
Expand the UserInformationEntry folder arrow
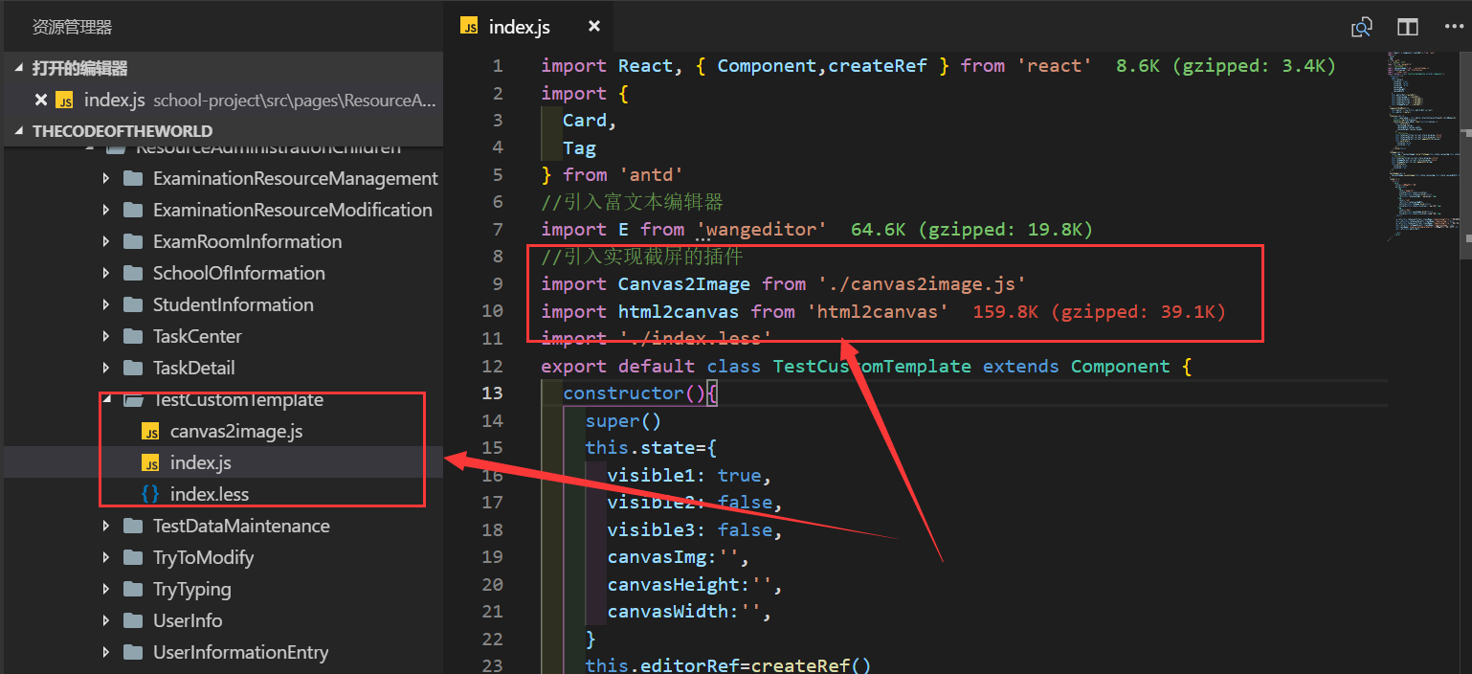pyautogui.click(x=106, y=653)
